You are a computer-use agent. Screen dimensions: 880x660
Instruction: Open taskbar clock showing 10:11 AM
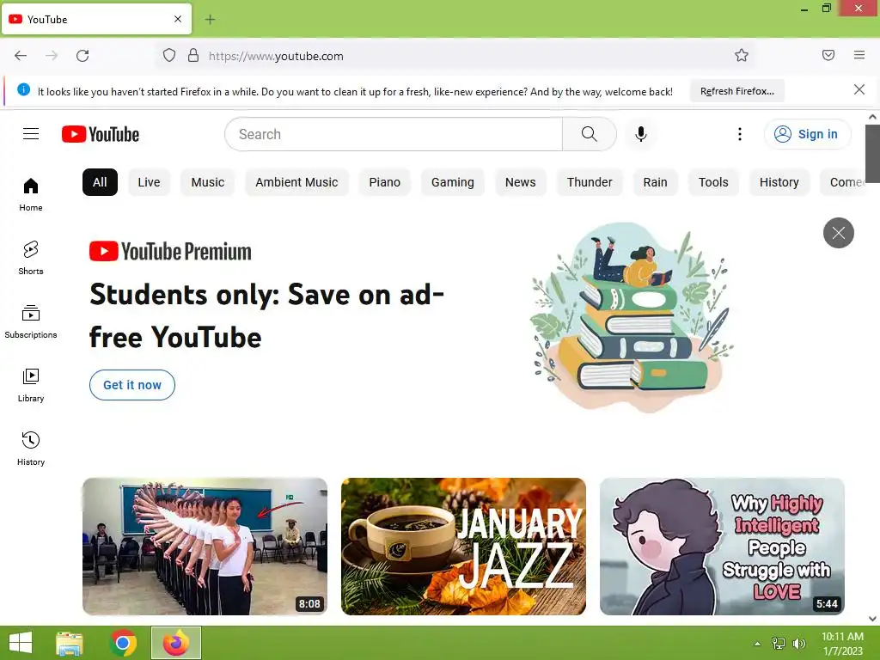[843, 644]
